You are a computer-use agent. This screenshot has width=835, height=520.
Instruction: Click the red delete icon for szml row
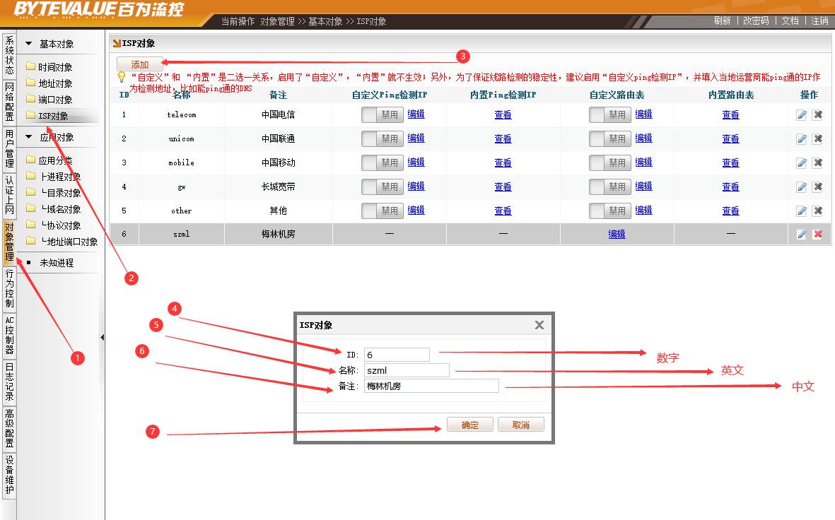pos(817,235)
